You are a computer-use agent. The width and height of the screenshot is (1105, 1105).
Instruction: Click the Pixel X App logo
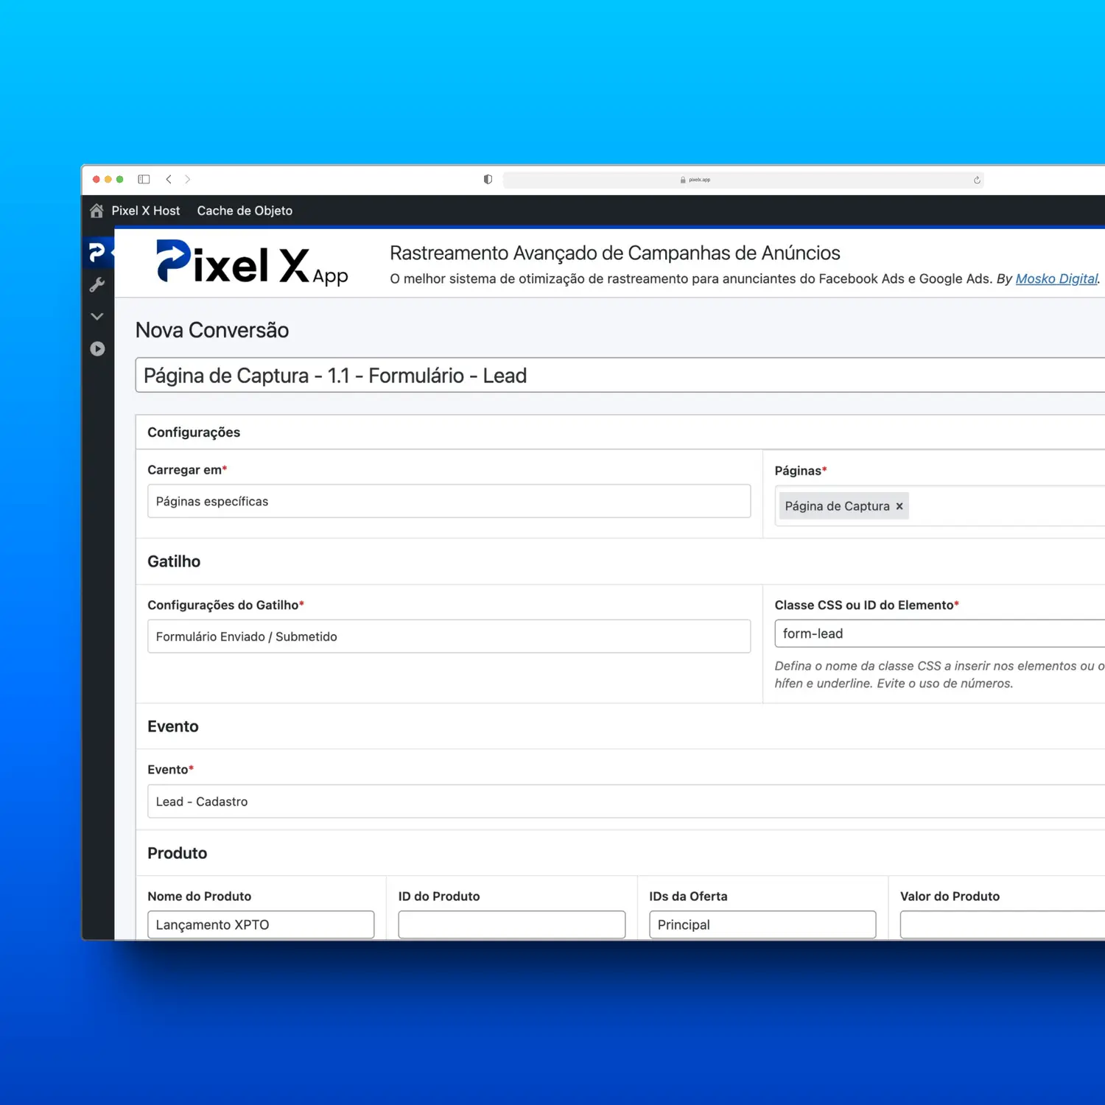(252, 264)
